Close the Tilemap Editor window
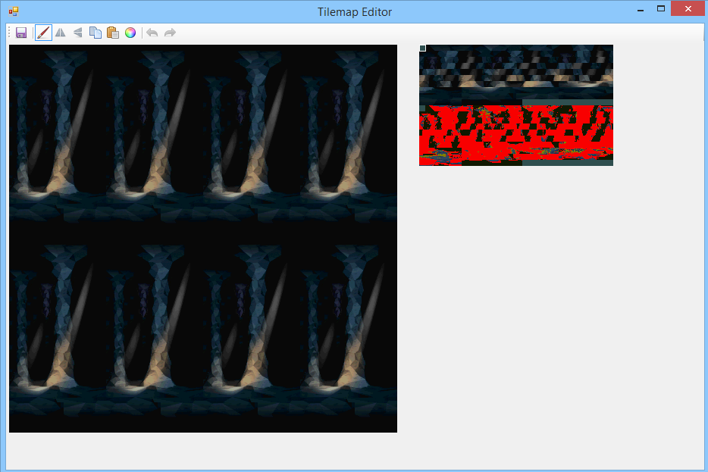This screenshot has width=708, height=472. coord(688,8)
